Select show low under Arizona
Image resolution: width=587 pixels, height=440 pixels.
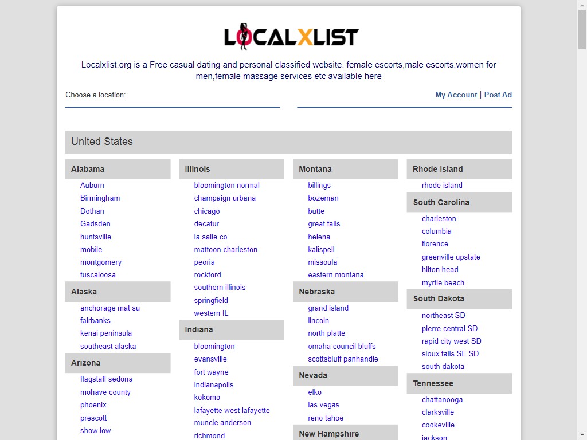[x=96, y=431]
